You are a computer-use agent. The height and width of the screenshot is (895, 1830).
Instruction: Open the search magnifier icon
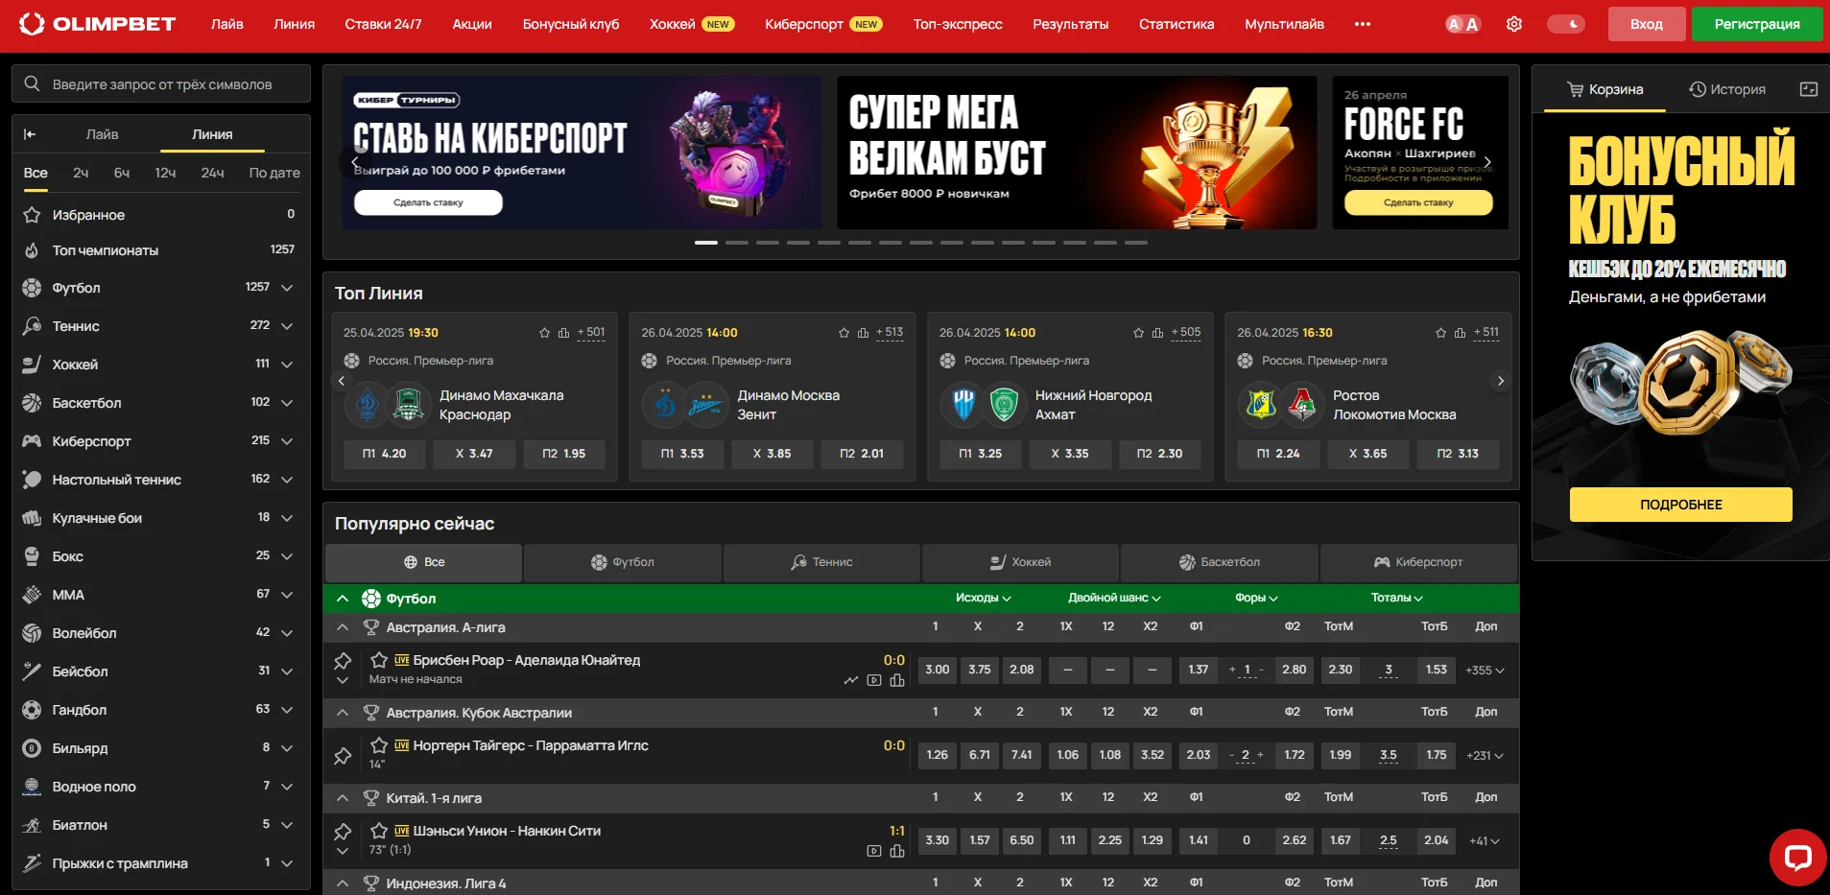(32, 83)
